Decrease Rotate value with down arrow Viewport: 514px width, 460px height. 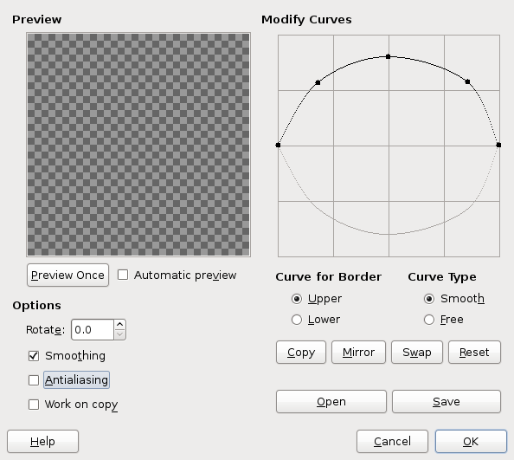120,334
